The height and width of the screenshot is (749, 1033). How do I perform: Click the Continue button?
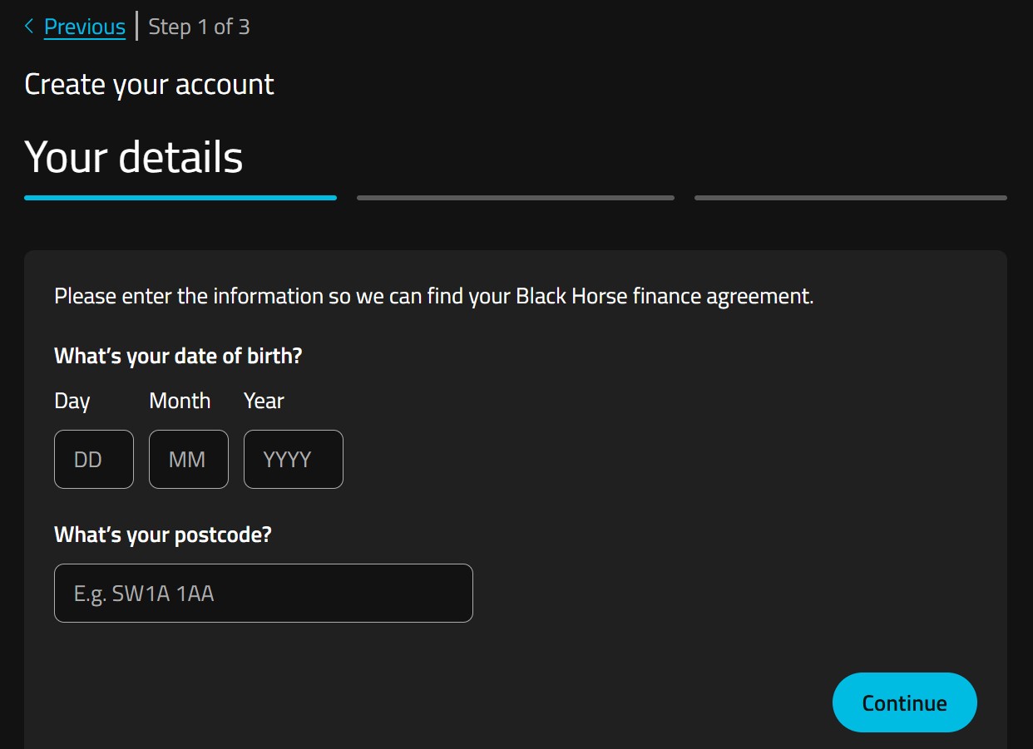(905, 702)
